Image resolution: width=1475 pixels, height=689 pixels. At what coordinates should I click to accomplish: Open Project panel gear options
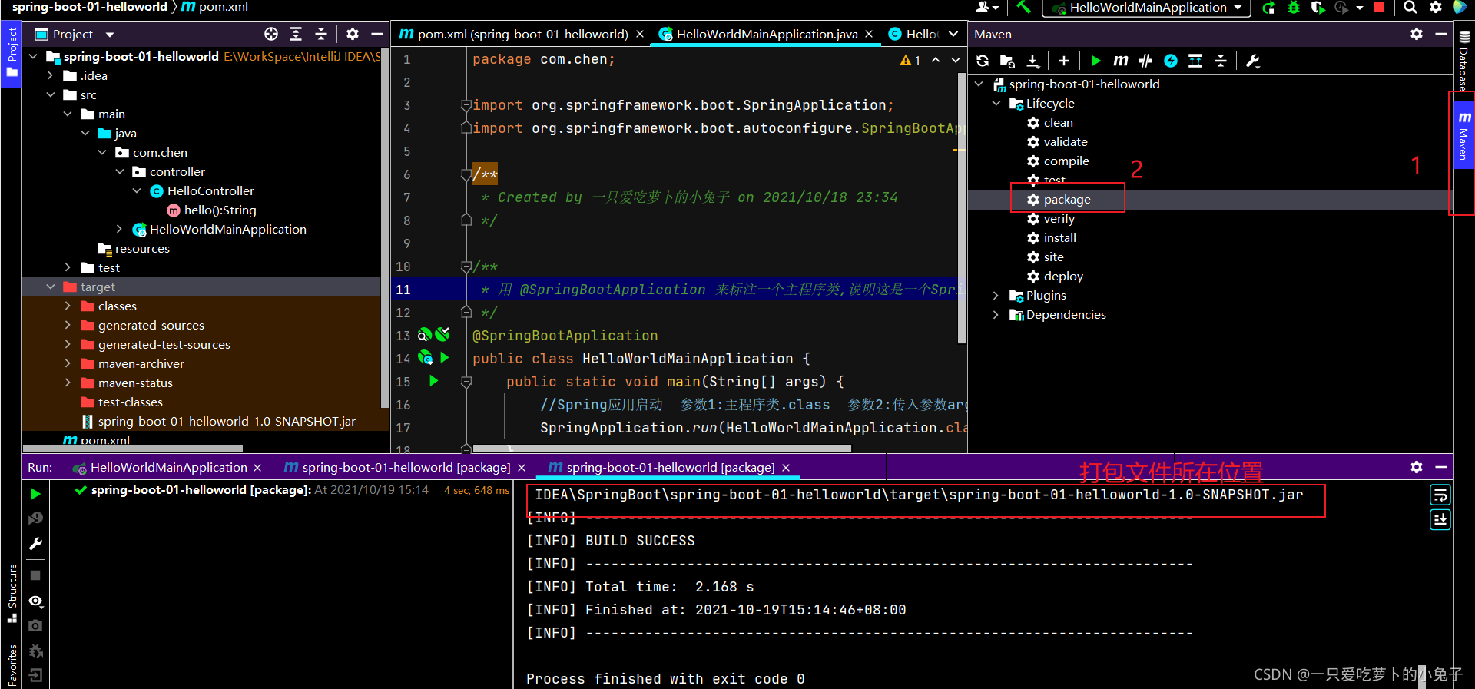[353, 34]
